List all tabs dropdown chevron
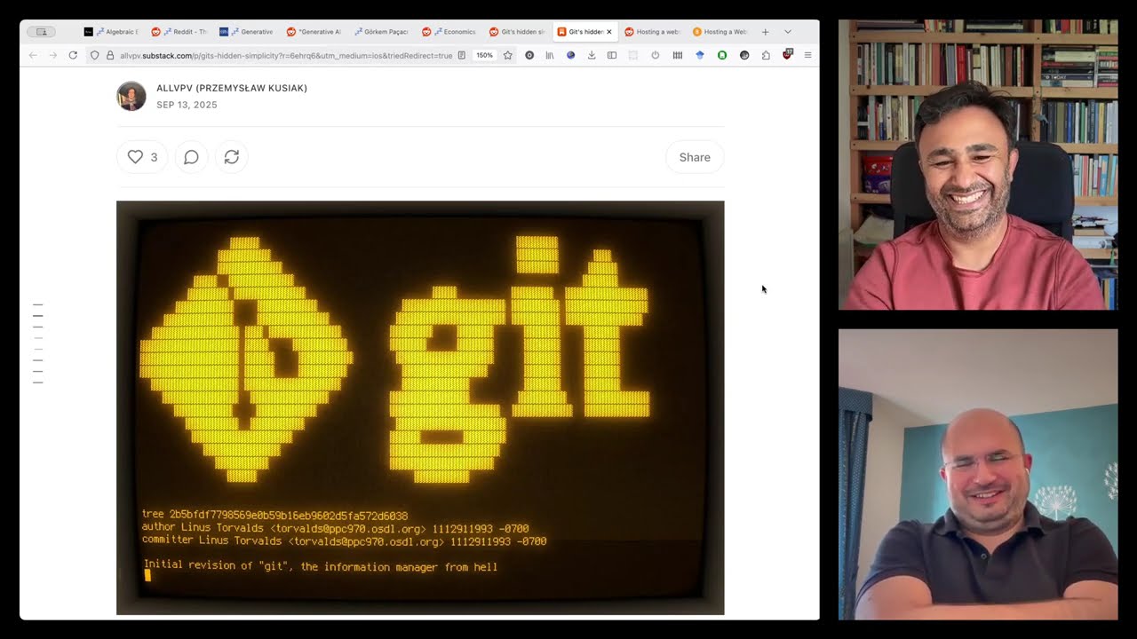 [787, 32]
